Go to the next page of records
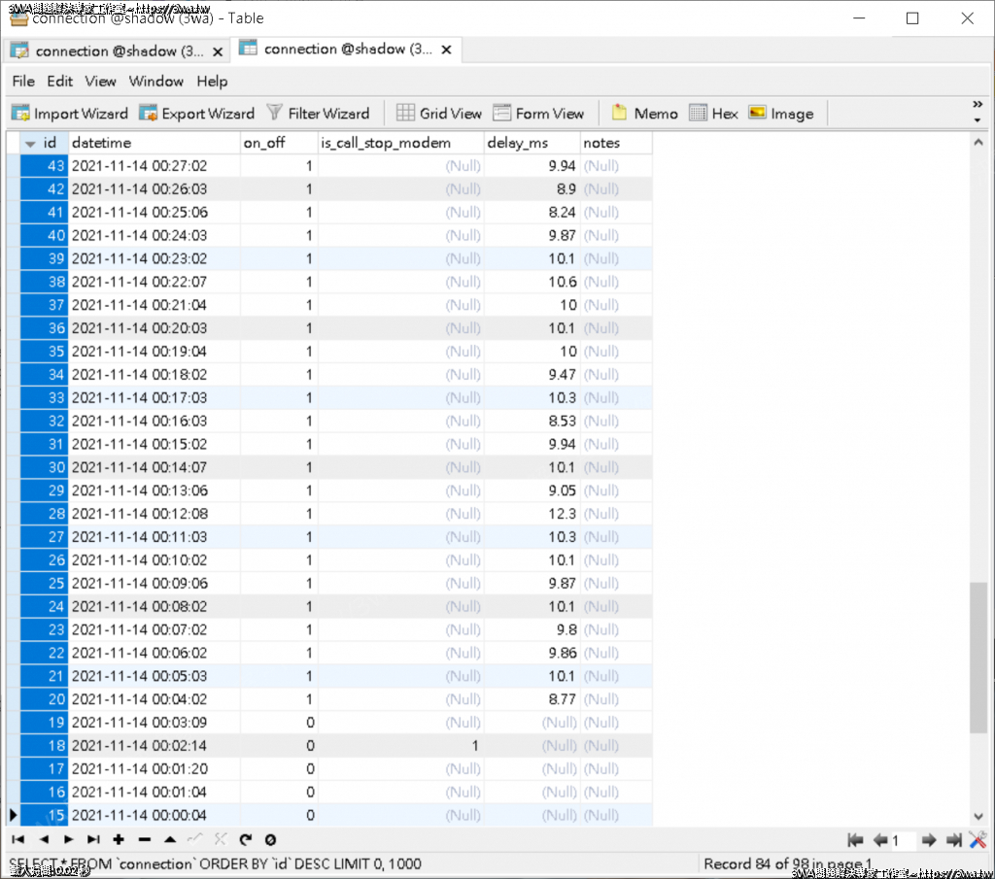 [929, 840]
